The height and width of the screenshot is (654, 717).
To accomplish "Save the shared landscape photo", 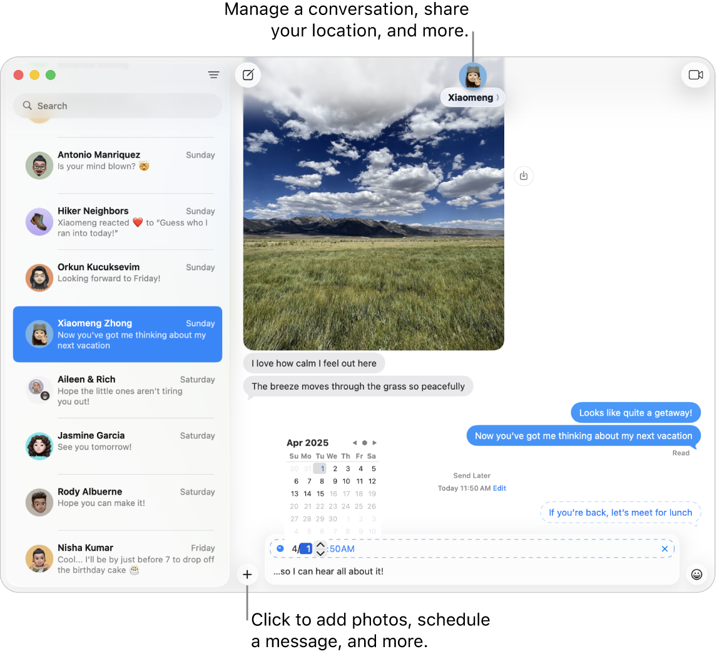I will 524,176.
